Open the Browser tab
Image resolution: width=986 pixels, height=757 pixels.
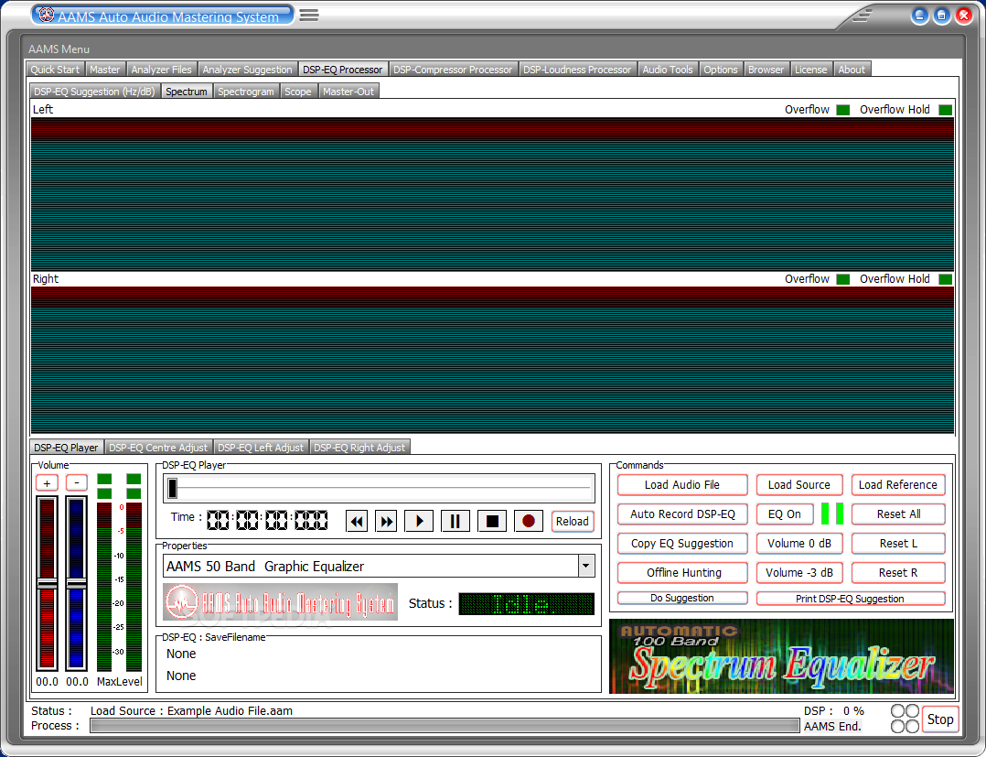[x=766, y=70]
